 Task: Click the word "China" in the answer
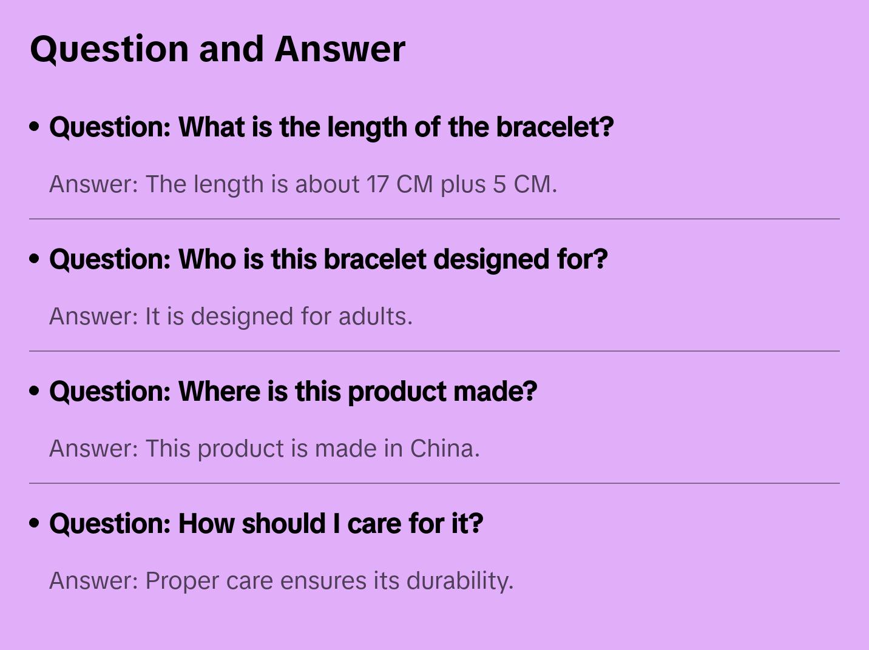(444, 449)
